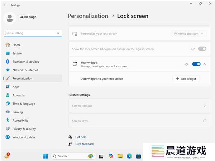215x161 pixels.
Task: Click the Get help link
Action: pyautogui.click(x=81, y=137)
